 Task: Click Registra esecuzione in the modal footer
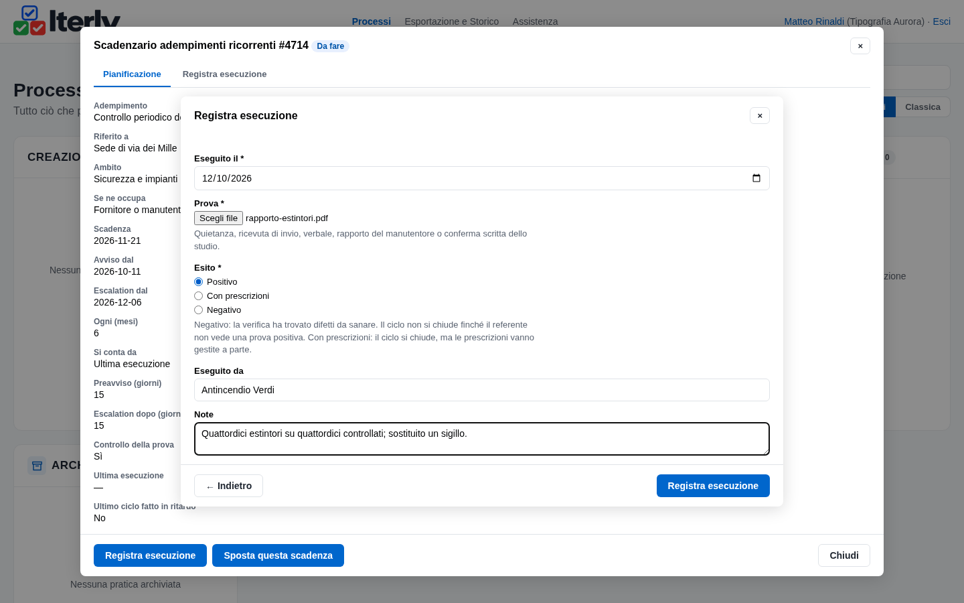pos(150,555)
